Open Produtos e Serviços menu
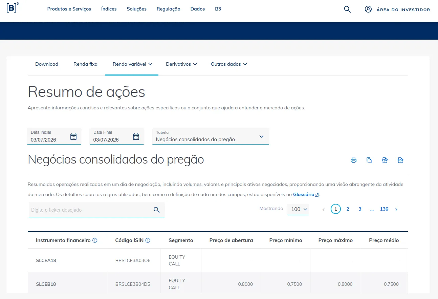The width and height of the screenshot is (438, 299). pos(69,9)
